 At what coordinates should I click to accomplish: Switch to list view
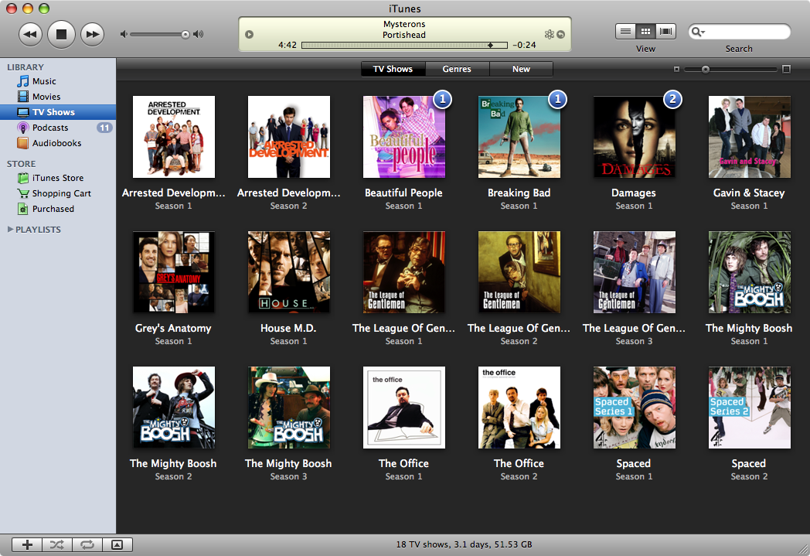(625, 32)
